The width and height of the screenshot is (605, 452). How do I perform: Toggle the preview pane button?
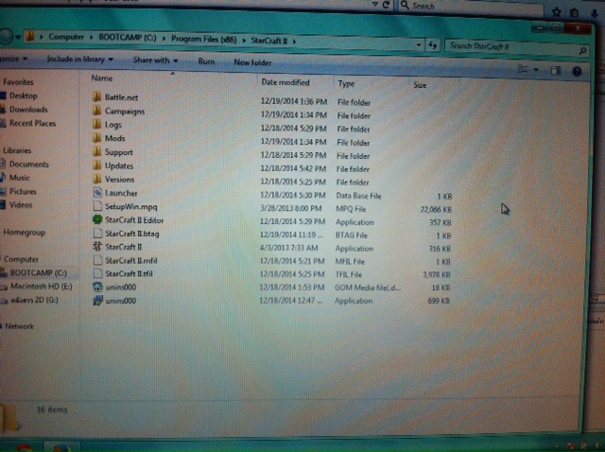557,70
